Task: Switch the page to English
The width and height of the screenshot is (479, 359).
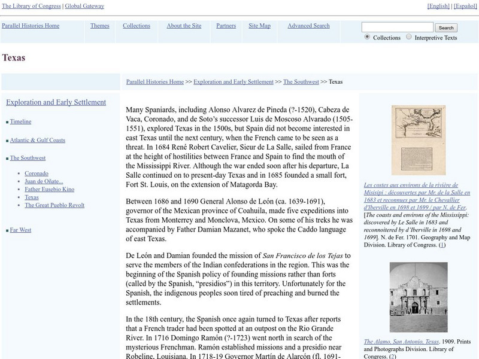Action: click(436, 5)
